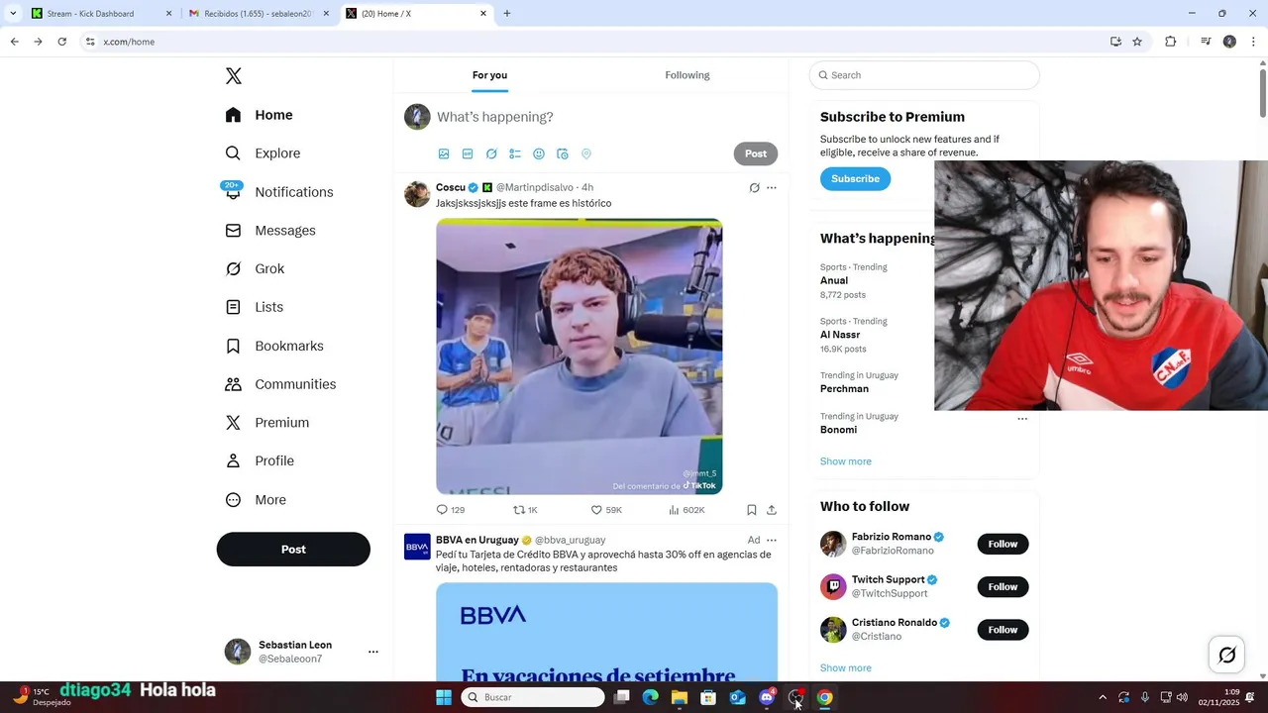The image size is (1268, 713).
Task: Open Explore from sidebar
Action: (x=264, y=153)
